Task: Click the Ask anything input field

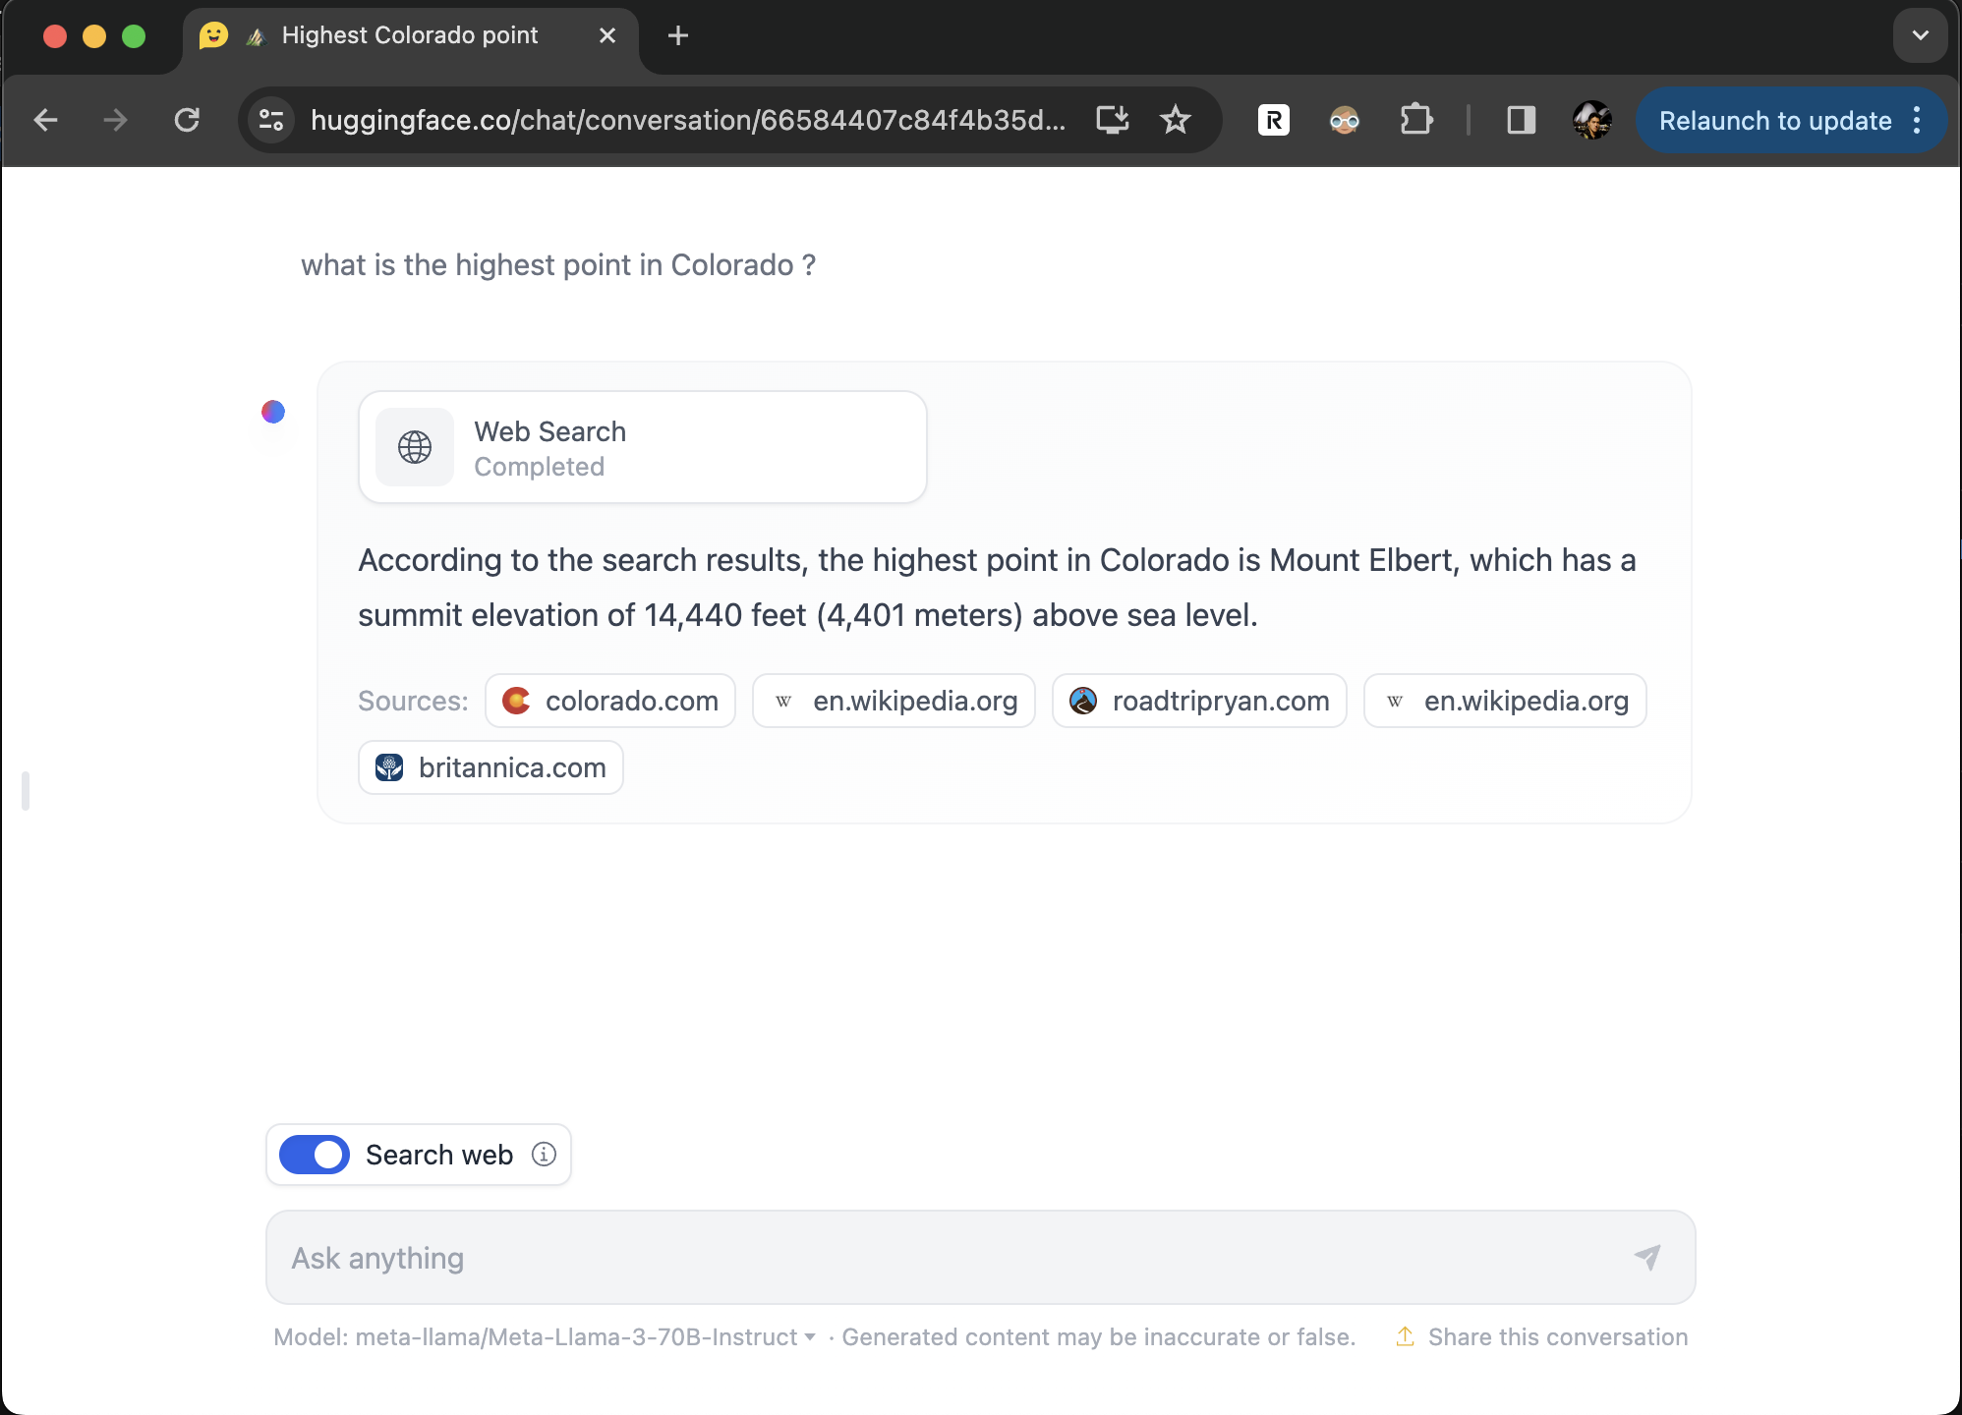Action: point(981,1257)
